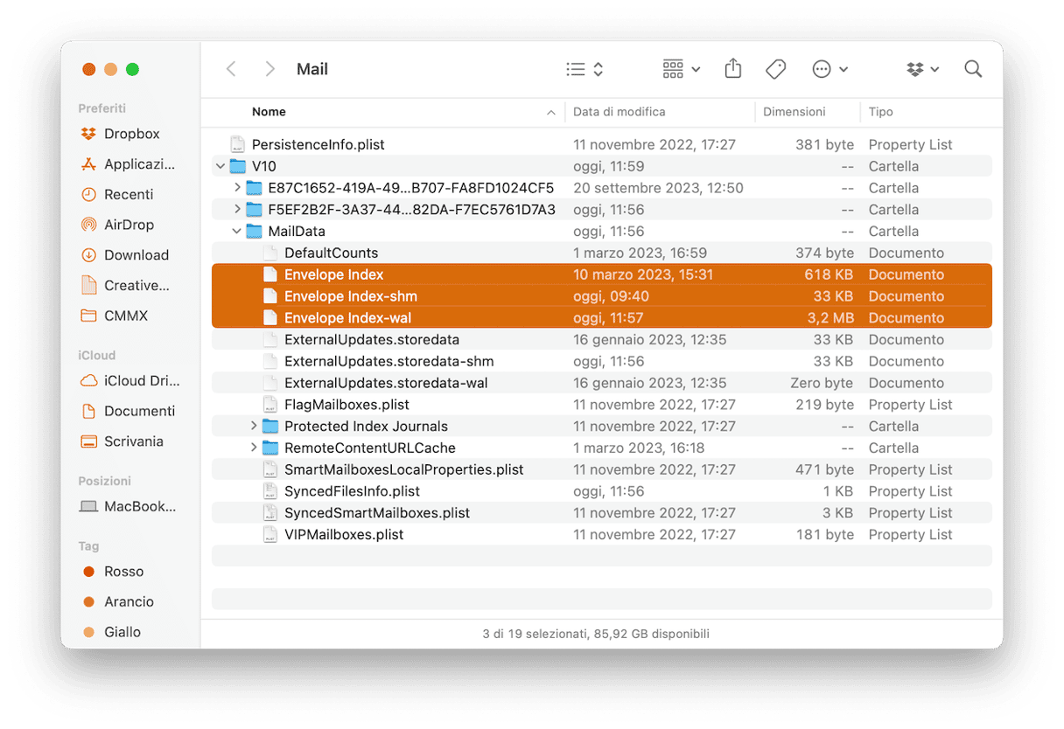Click the Protected Index Journals folder icon

[x=270, y=427]
